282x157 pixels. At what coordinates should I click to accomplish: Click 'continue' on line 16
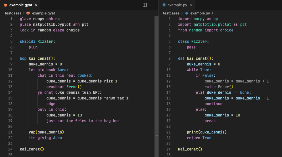(x=213, y=104)
